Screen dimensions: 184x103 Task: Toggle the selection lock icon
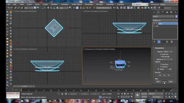coord(62,94)
